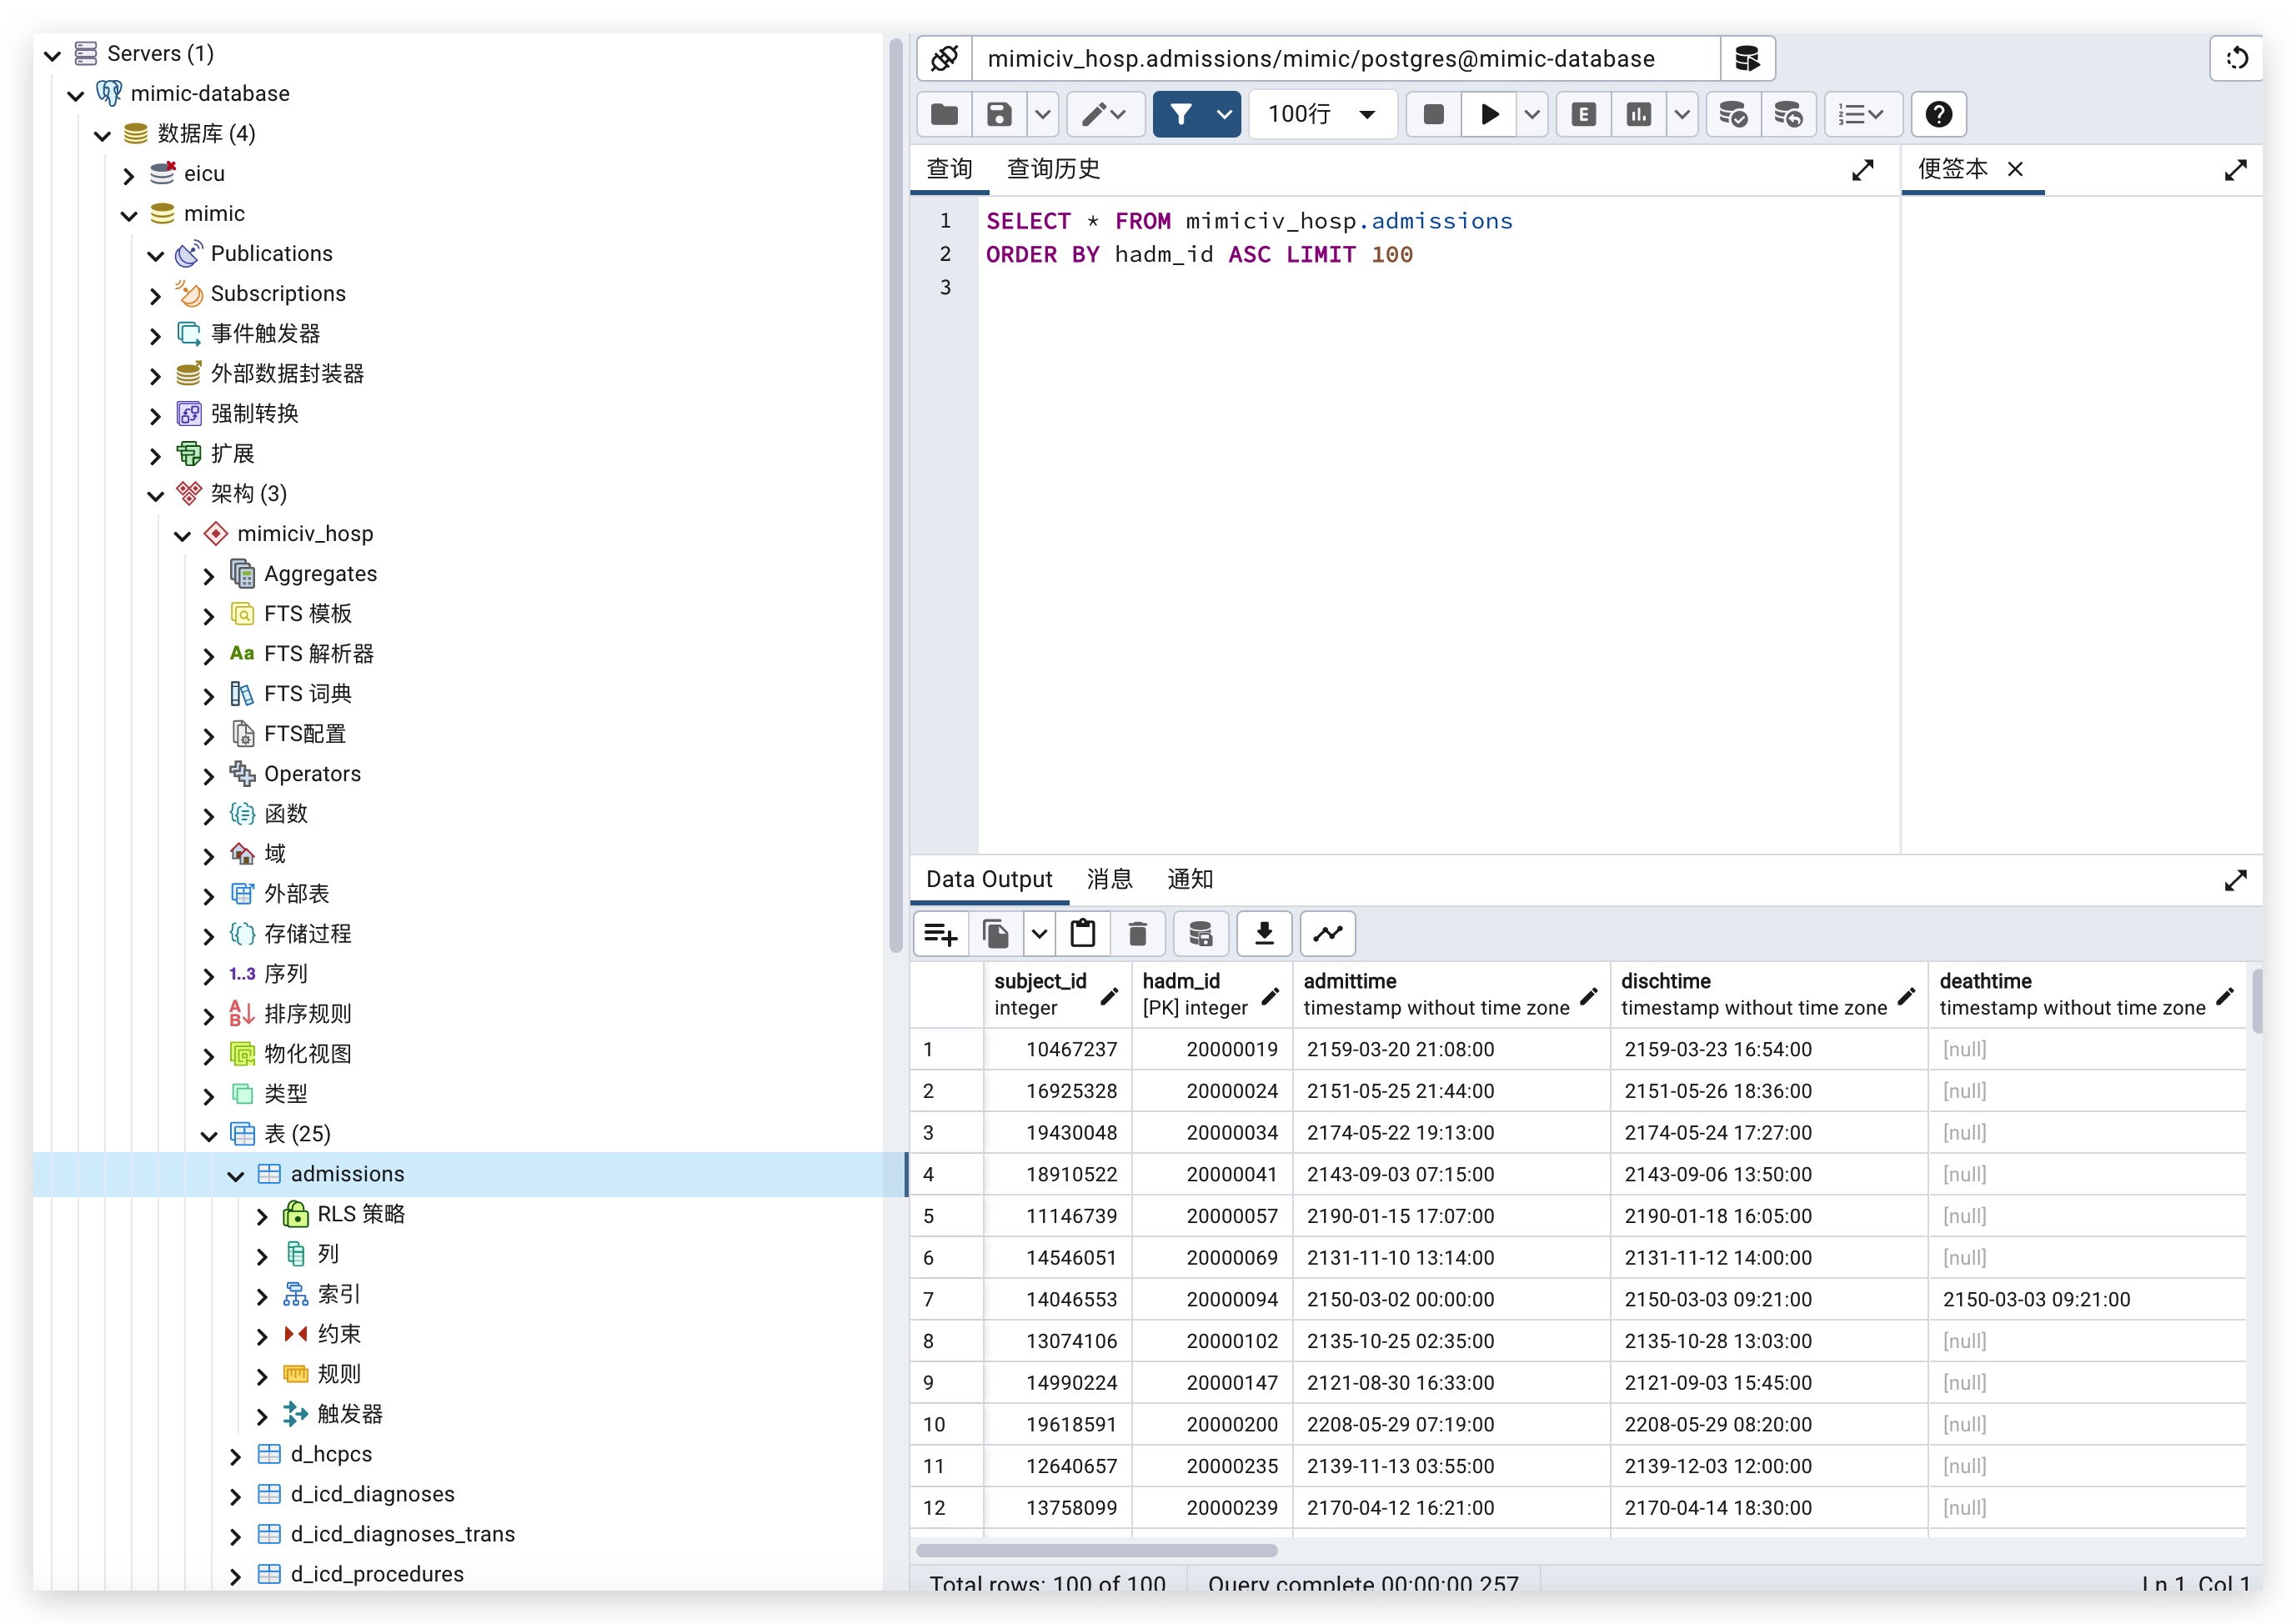Open the macros list dropdown
The image size is (2296, 1624).
click(1862, 115)
